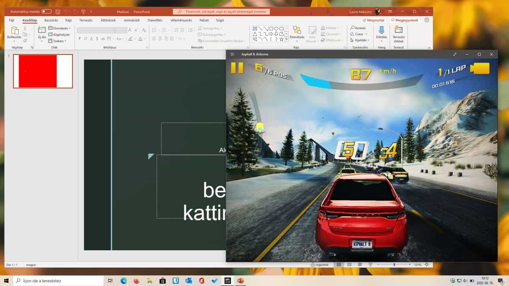509x286 pixels.
Task: Select the oval shape in shapes gallery
Action: 276,28
